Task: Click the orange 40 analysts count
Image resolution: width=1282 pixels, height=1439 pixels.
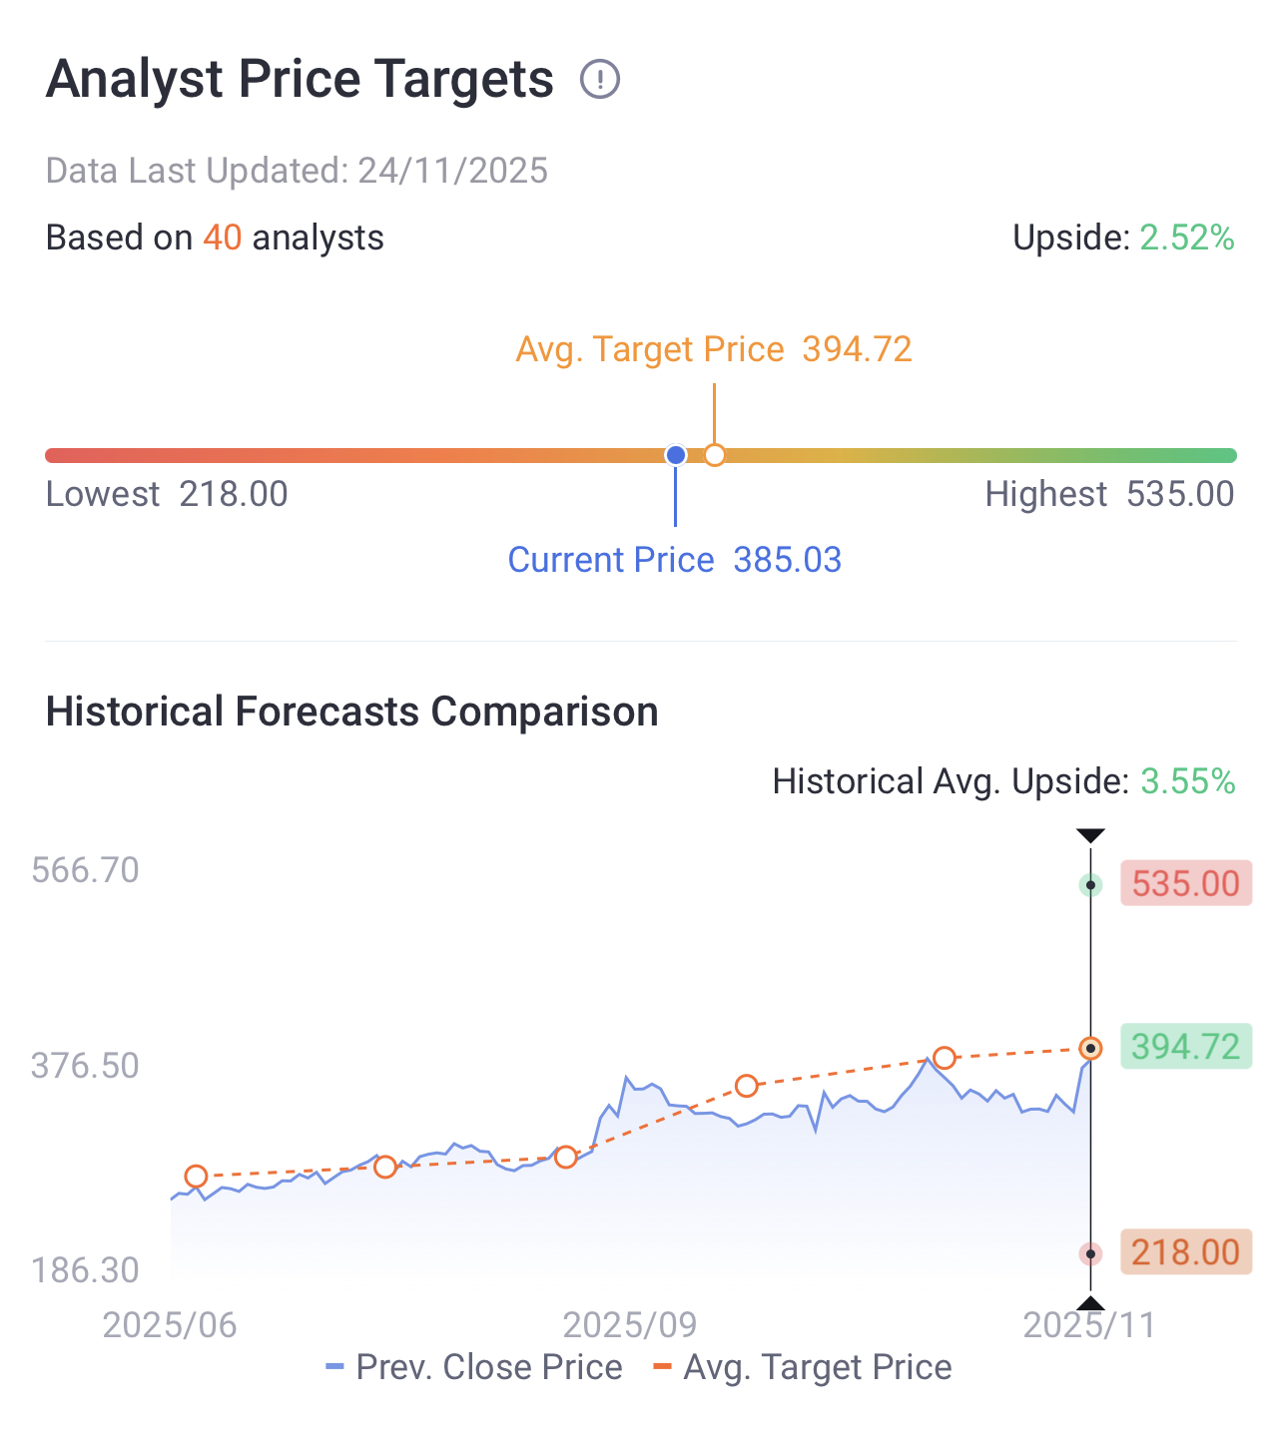Action: (222, 239)
